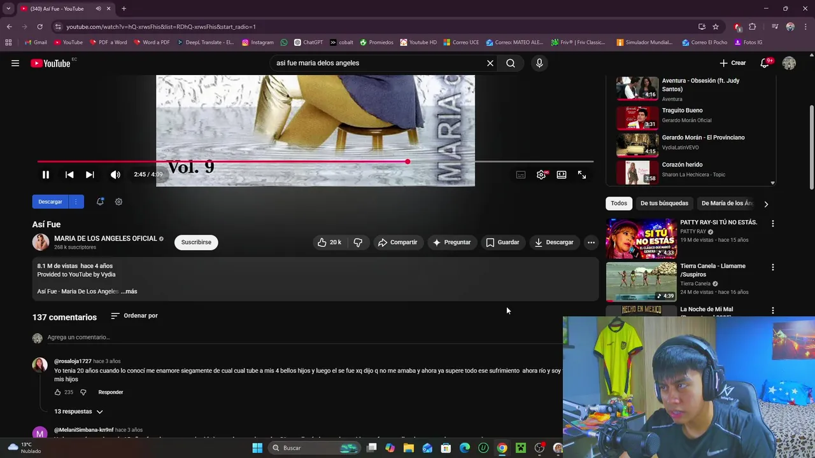Bookmark this page with the star

(x=716, y=27)
